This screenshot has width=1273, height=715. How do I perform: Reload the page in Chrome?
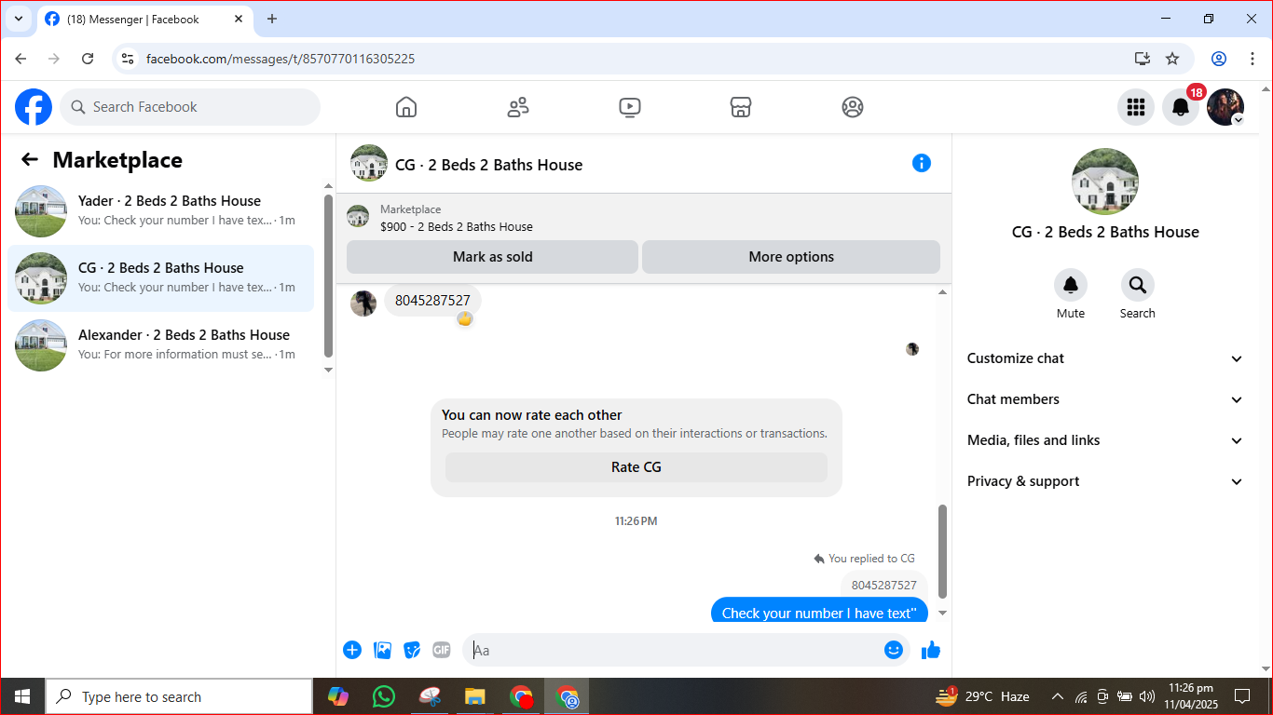pos(88,59)
